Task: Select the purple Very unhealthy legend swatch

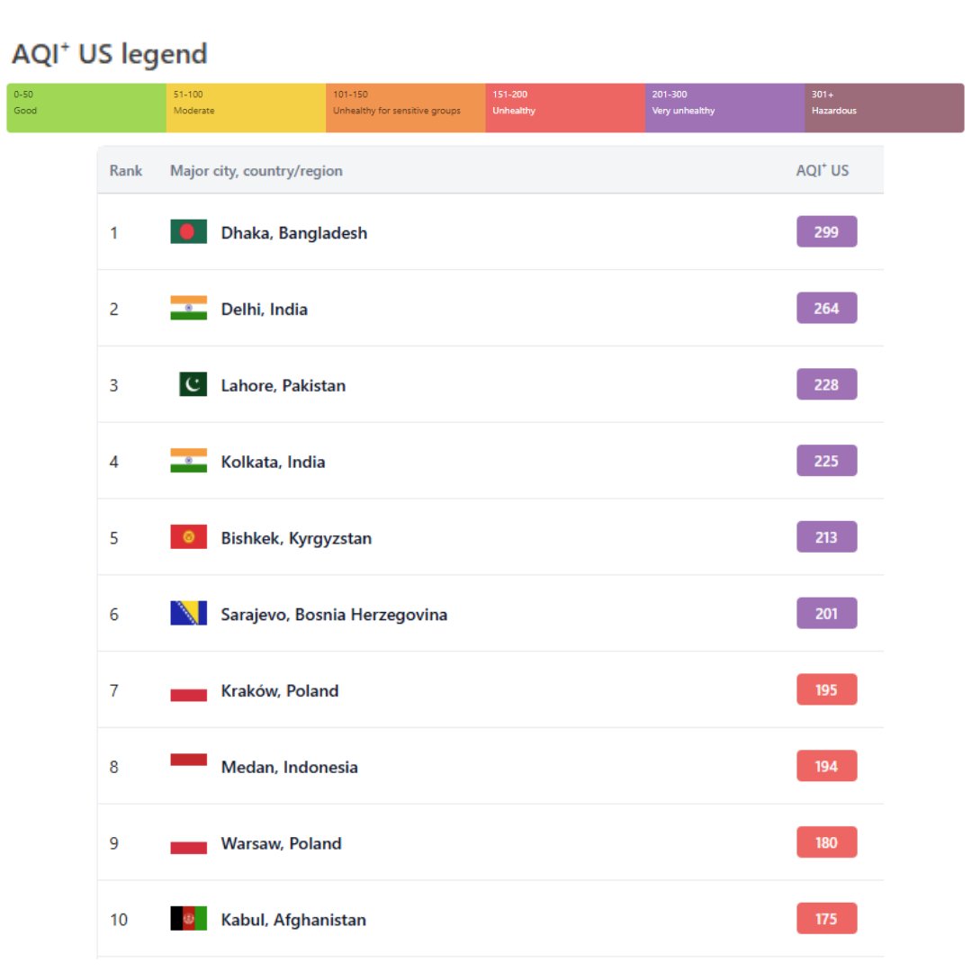Action: click(724, 108)
